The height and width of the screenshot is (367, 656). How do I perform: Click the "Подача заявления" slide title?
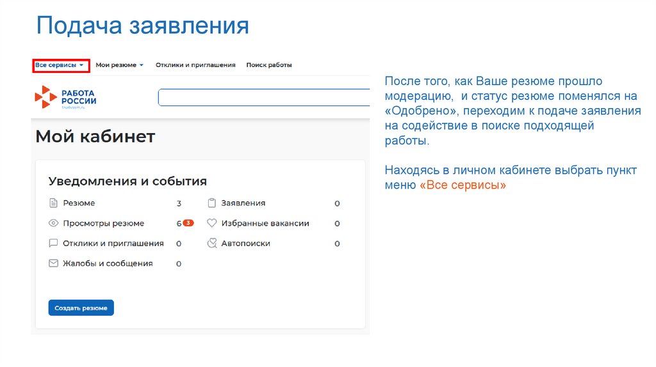coord(143,26)
